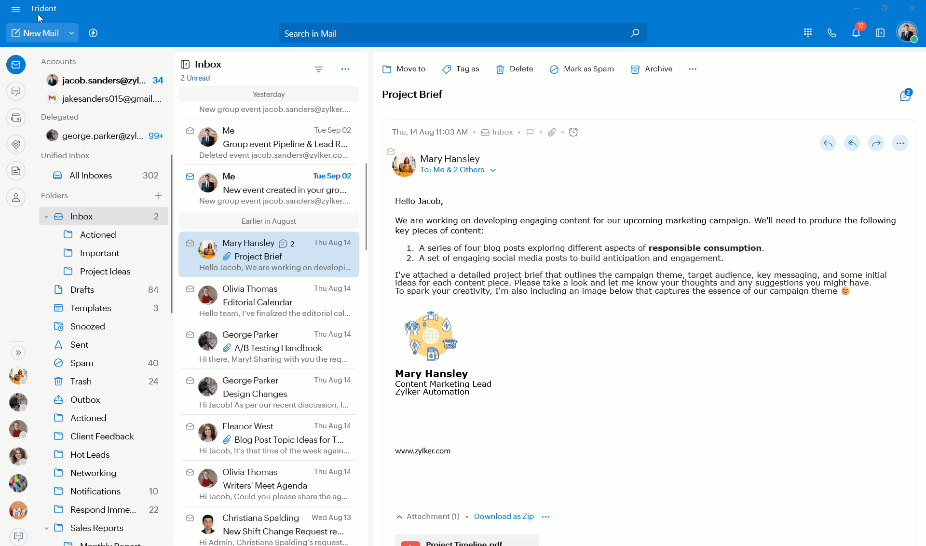This screenshot has width=926, height=546.
Task: Open the Drafts folder
Action: [x=82, y=290]
